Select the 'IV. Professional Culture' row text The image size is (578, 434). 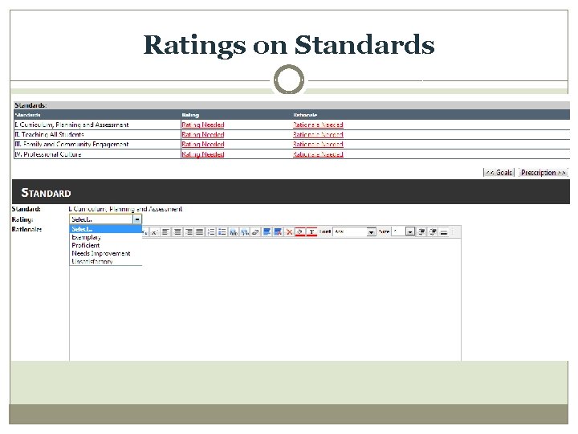(x=48, y=154)
